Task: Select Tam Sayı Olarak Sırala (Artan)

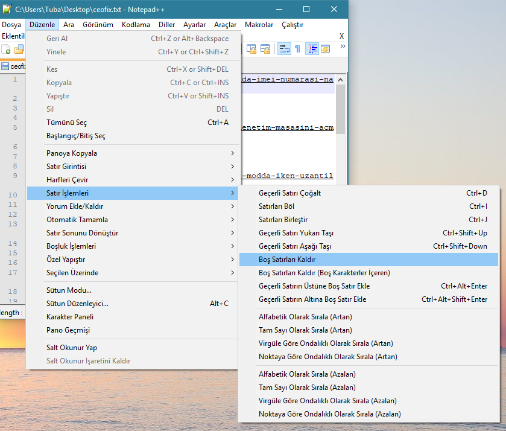Action: pyautogui.click(x=369, y=330)
